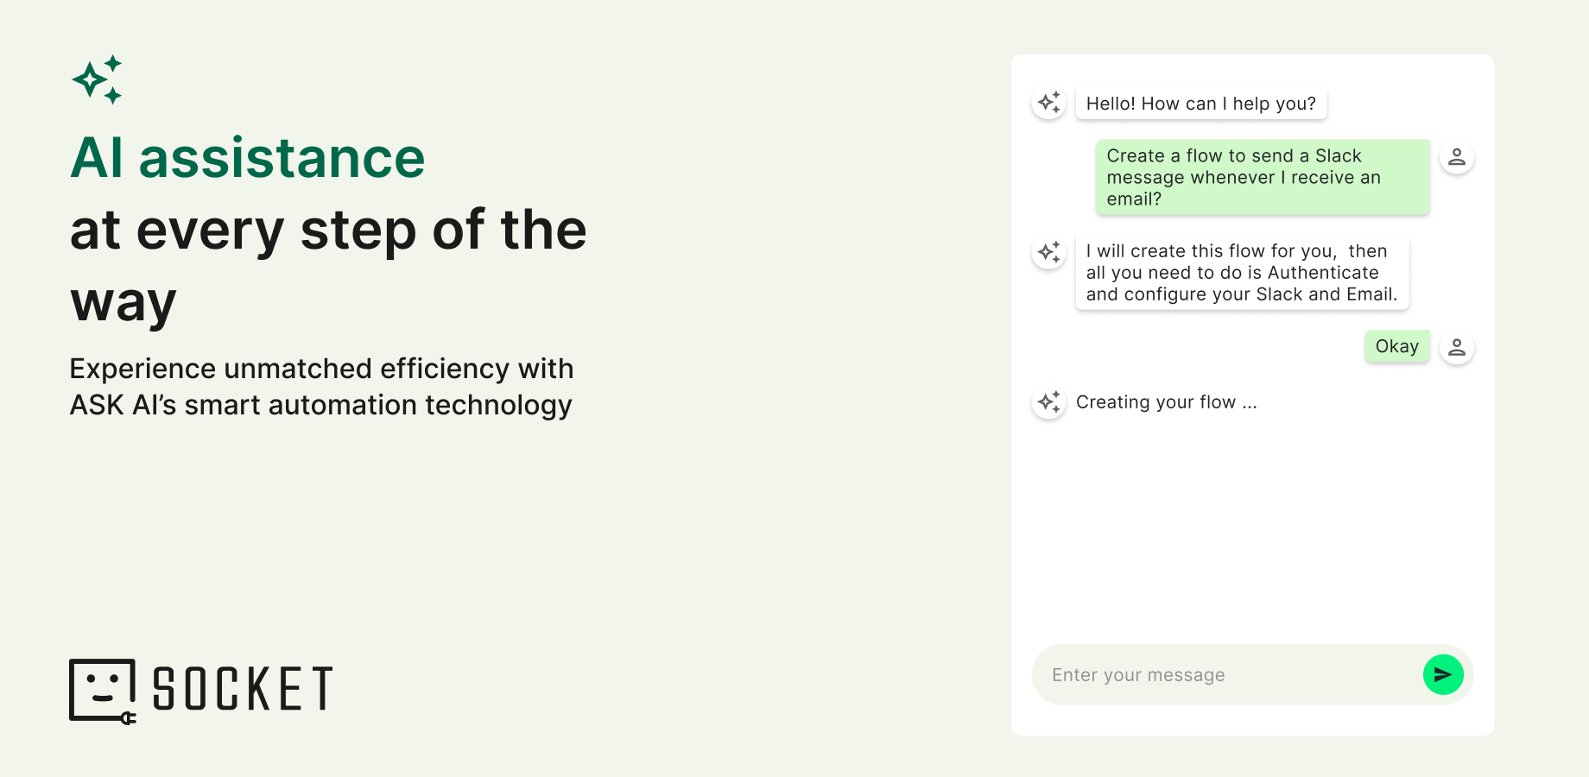Viewport: 1589px width, 777px height.
Task: Click the Experience unmatched efficiency subtitle
Action: 321,387
